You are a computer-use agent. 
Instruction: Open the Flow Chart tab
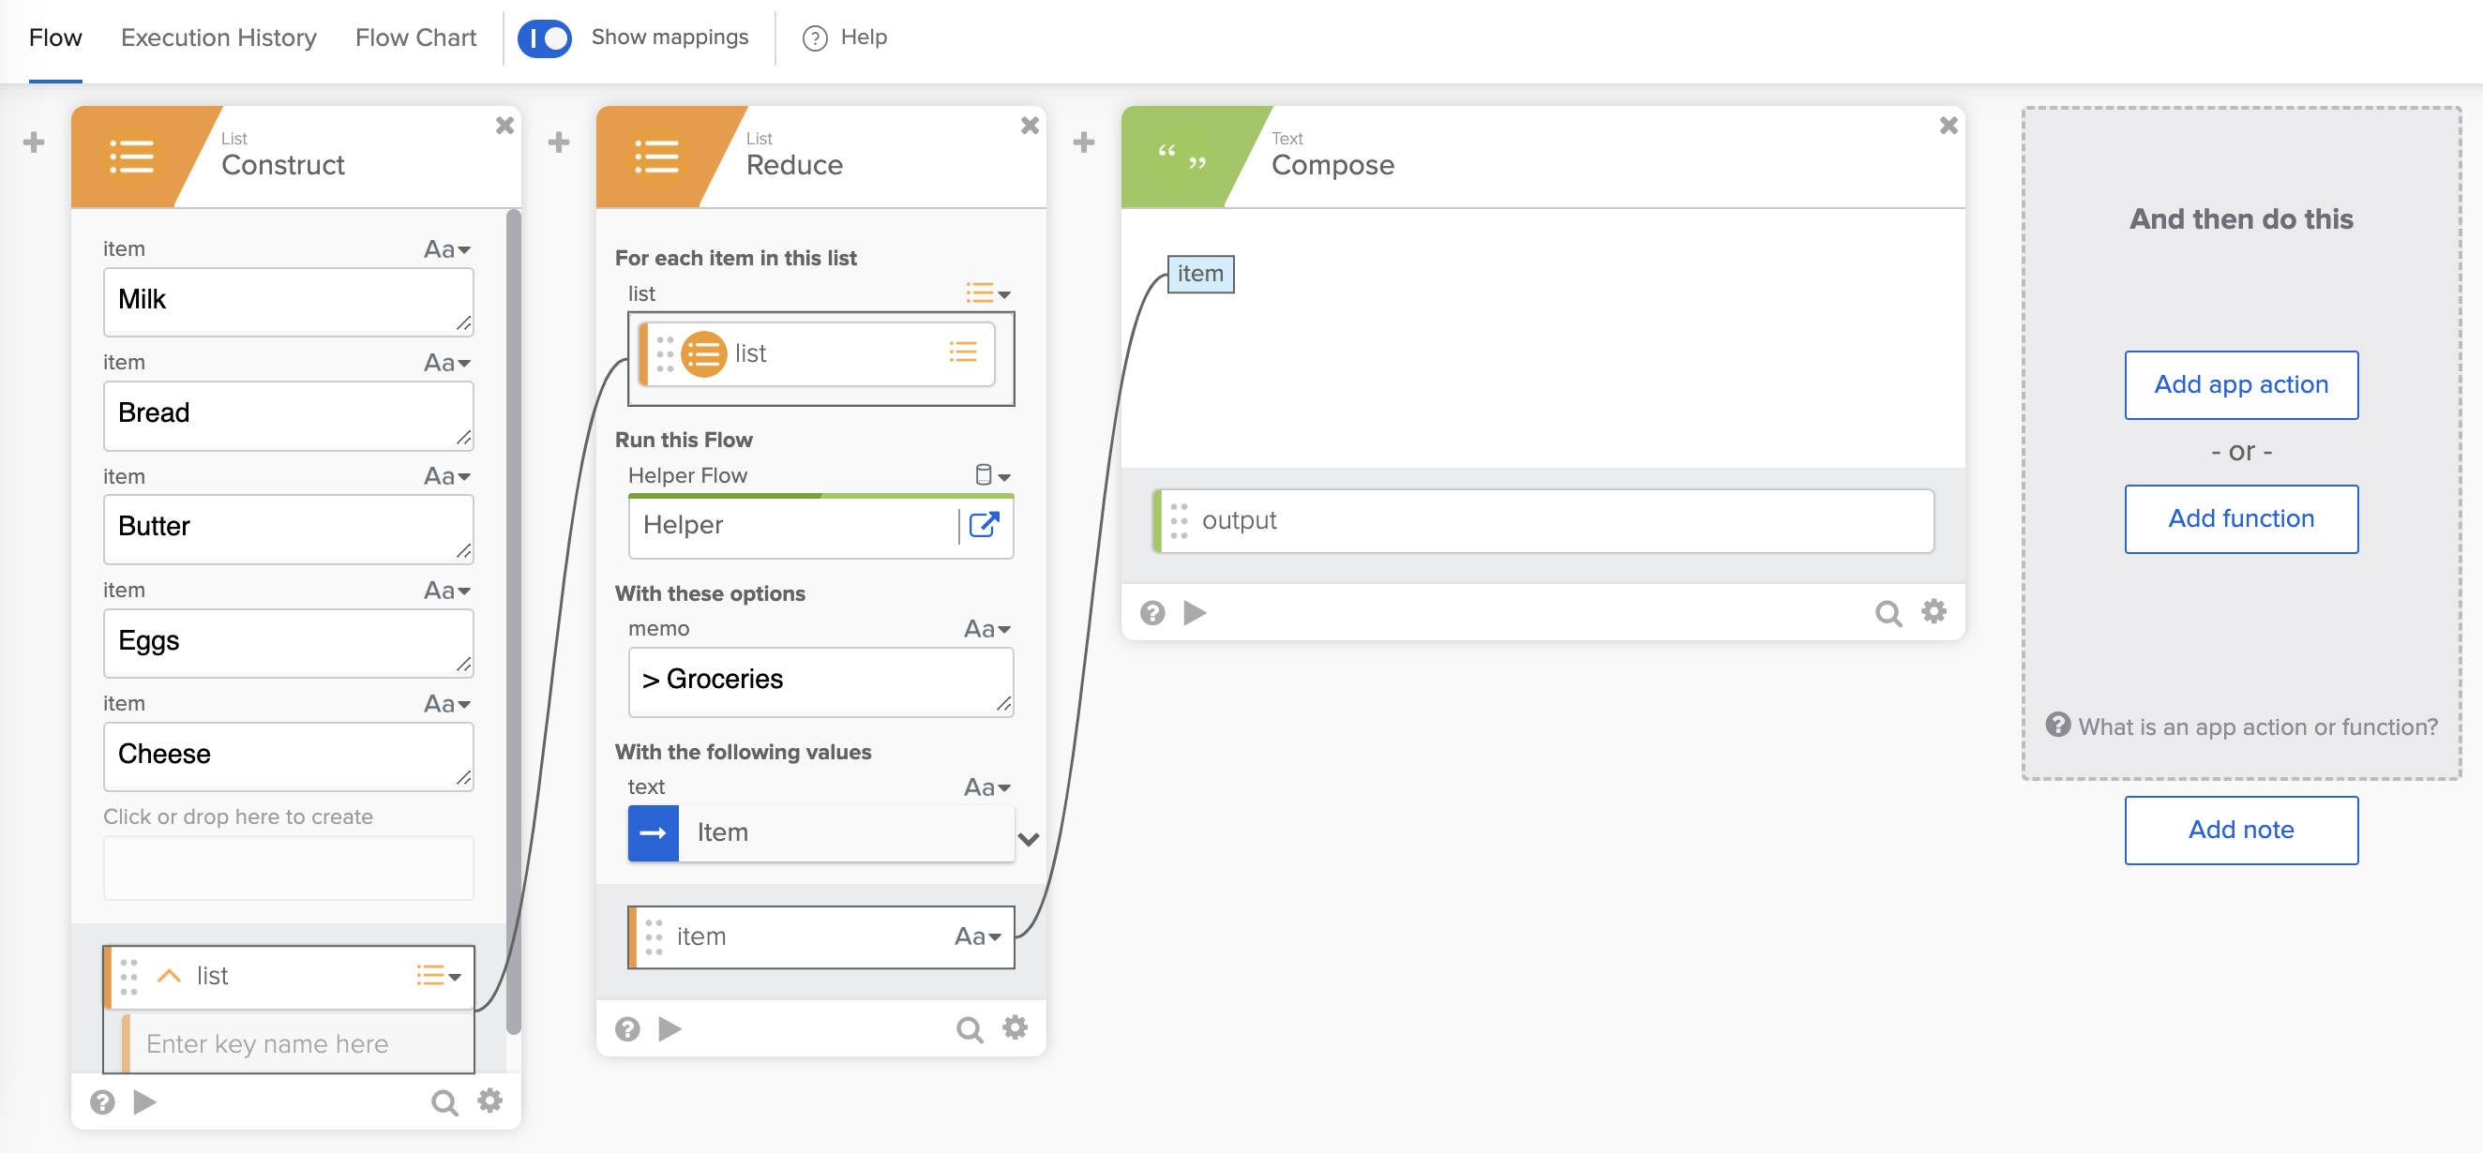coord(414,37)
